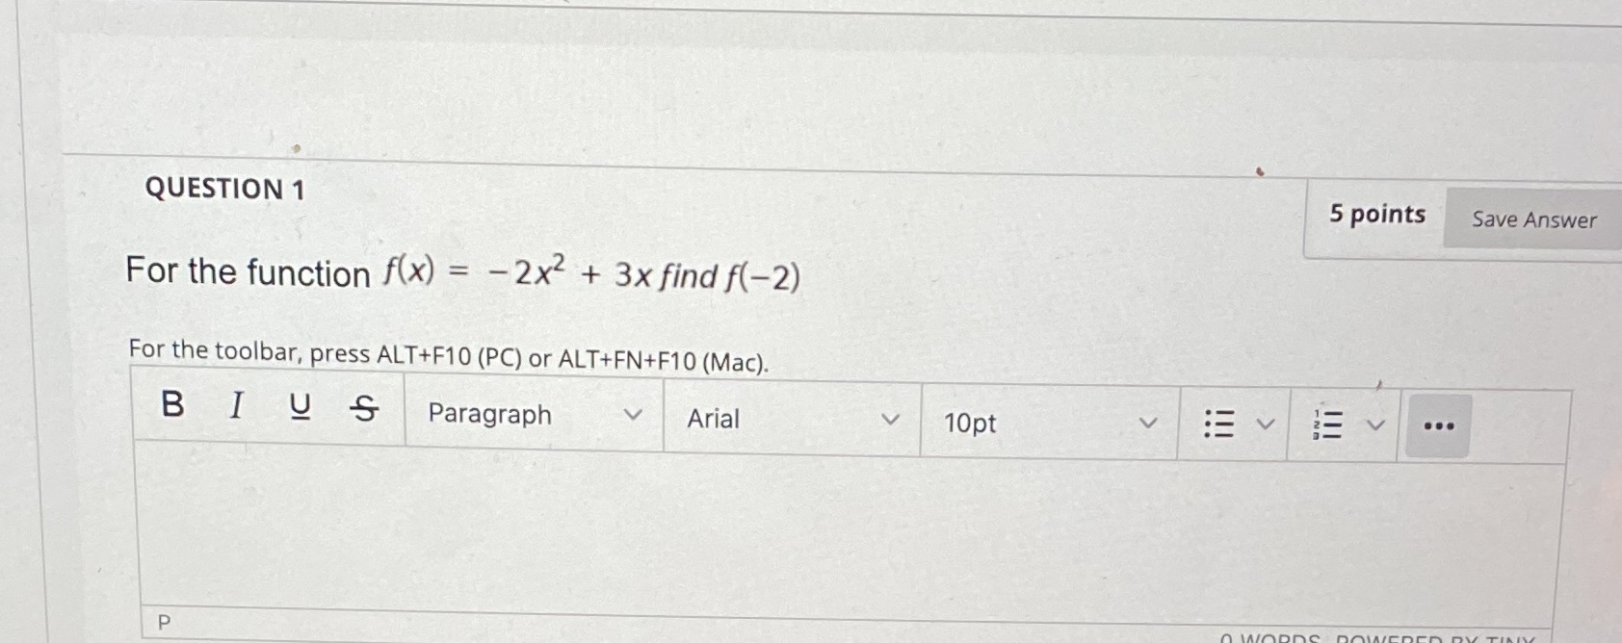Select the QUESTION 1 heading
Viewport: 1622px width, 643px height.
[224, 189]
